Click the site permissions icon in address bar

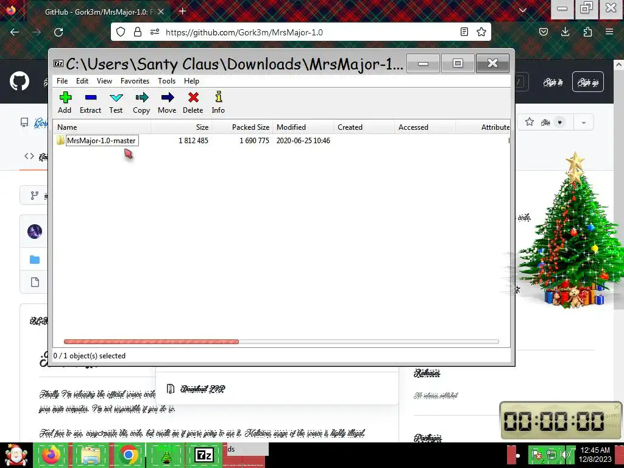(155, 32)
